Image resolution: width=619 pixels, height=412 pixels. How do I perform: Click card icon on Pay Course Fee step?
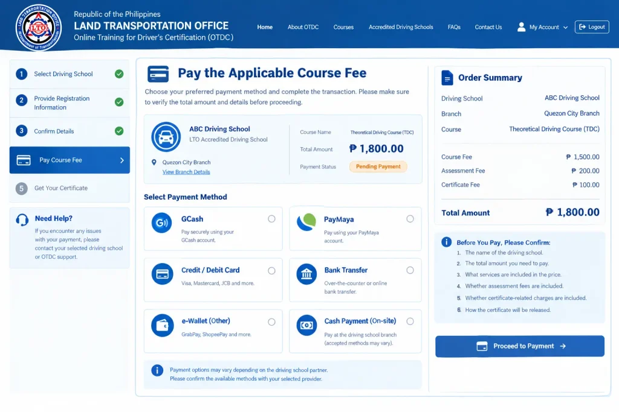(24, 160)
